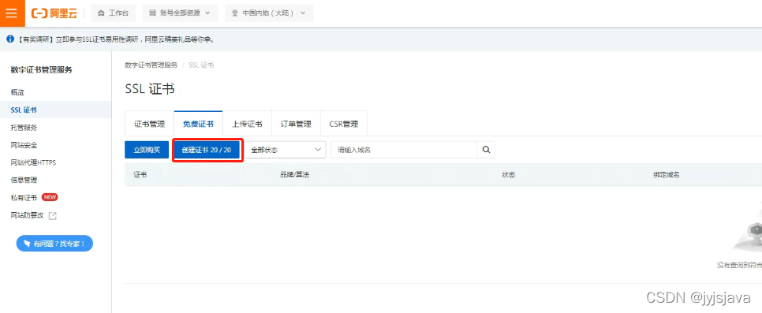Viewport: 762px width, 313px height.
Task: Click external-link icon next to 网站防篡改
Action: click(53, 216)
